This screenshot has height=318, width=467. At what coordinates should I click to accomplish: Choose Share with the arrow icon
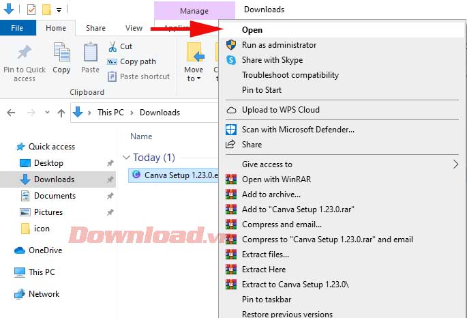(x=342, y=145)
